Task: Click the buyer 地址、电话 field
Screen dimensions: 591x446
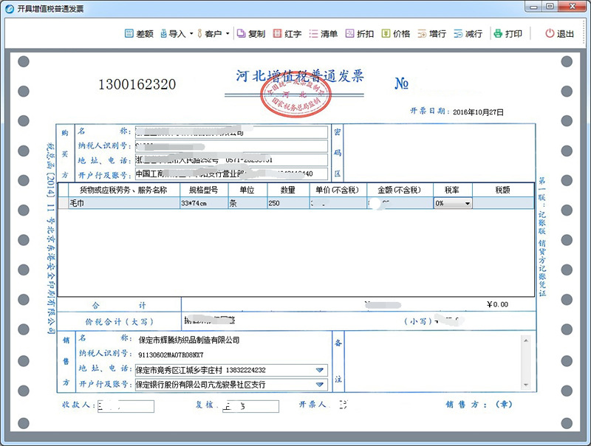Action: pos(231,160)
